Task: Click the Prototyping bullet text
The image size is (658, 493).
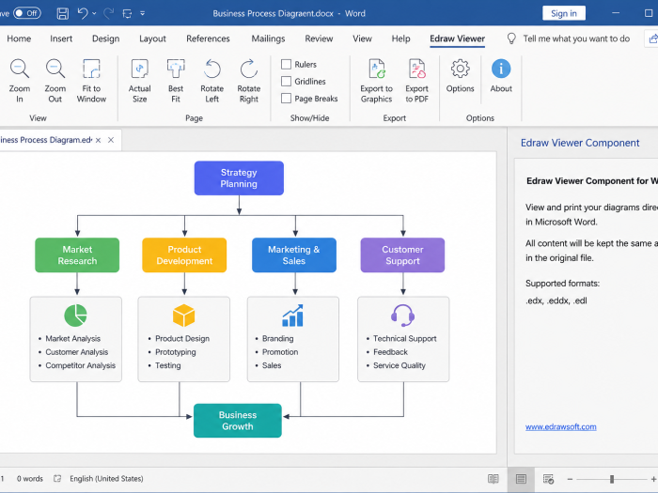Action: coord(176,352)
